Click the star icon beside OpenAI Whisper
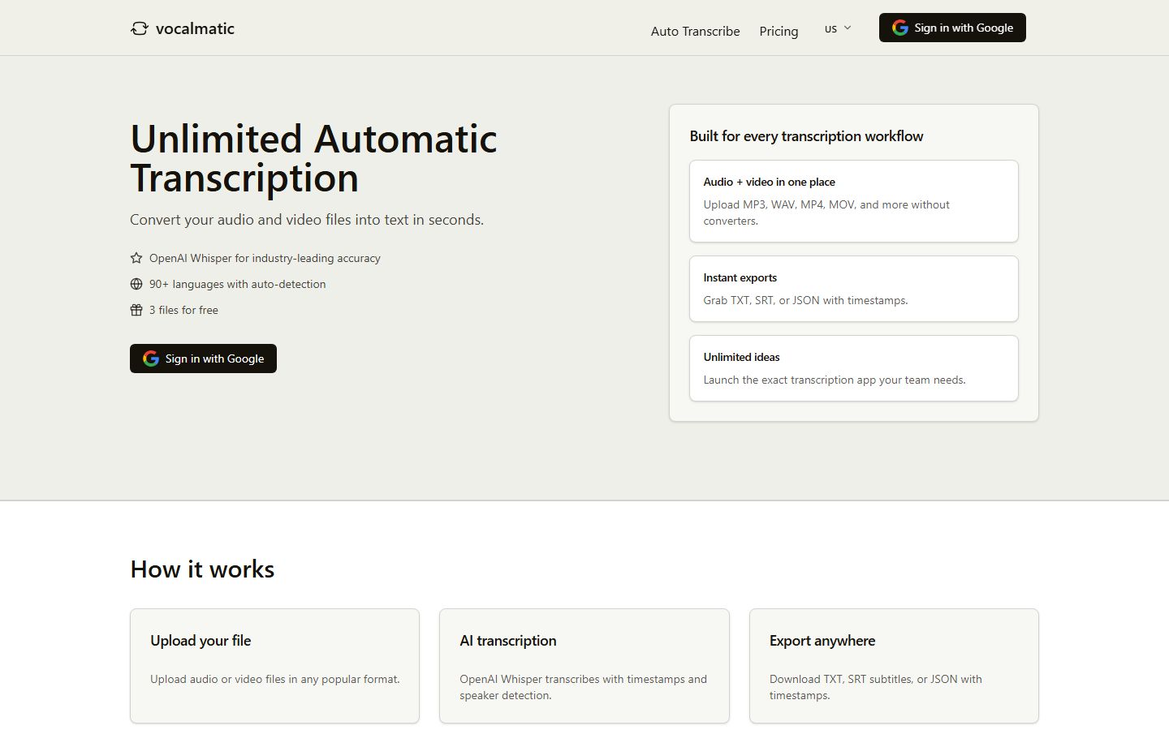Image resolution: width=1169 pixels, height=730 pixels. click(136, 258)
